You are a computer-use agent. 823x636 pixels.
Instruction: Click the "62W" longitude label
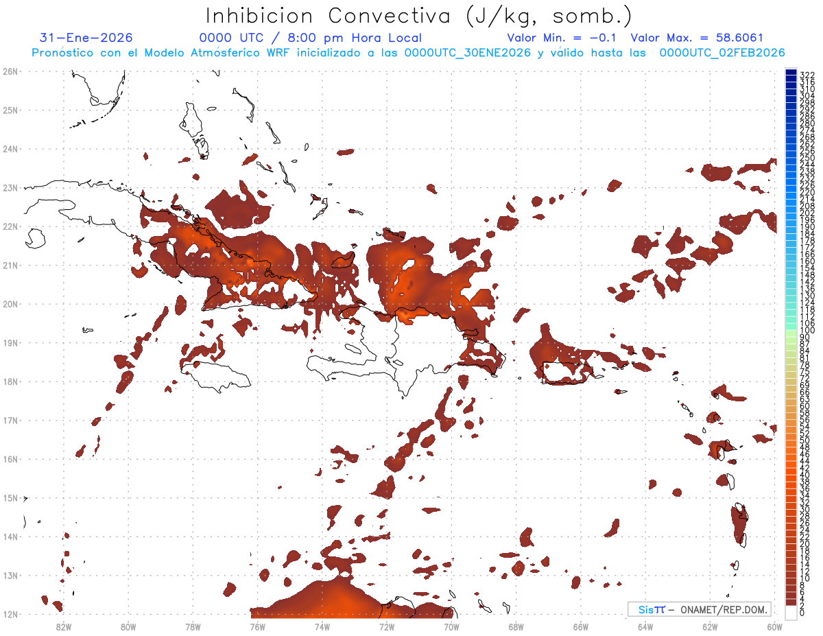[x=710, y=626]
